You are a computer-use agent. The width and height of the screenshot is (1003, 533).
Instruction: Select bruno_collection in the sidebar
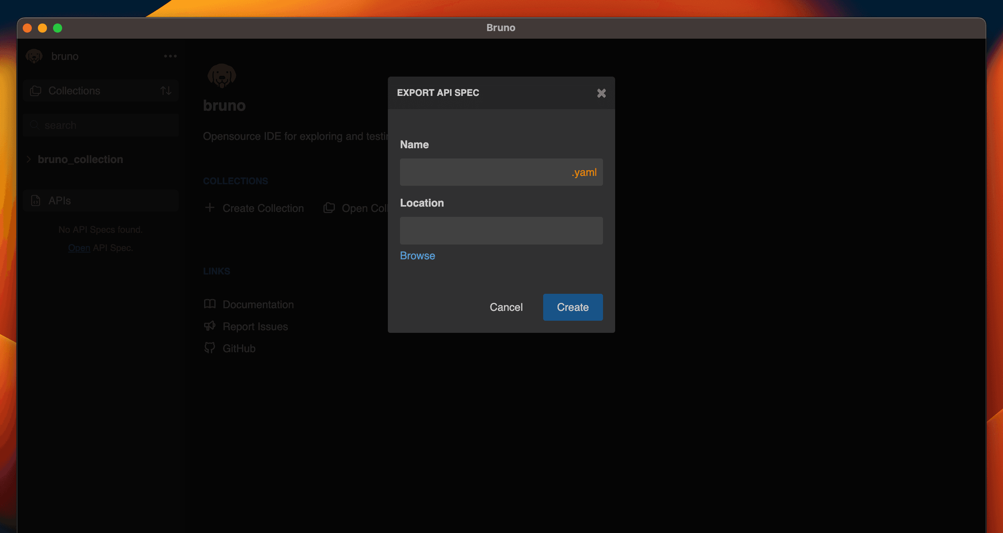[x=80, y=159]
